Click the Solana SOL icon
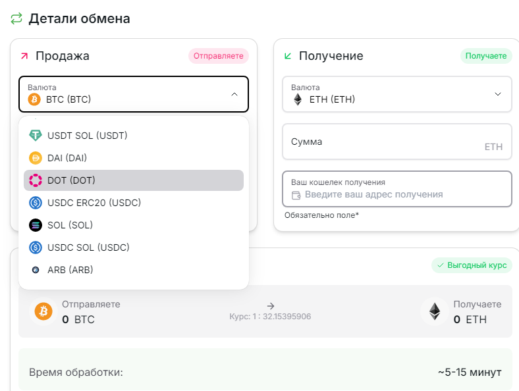The image size is (519, 391). [36, 225]
